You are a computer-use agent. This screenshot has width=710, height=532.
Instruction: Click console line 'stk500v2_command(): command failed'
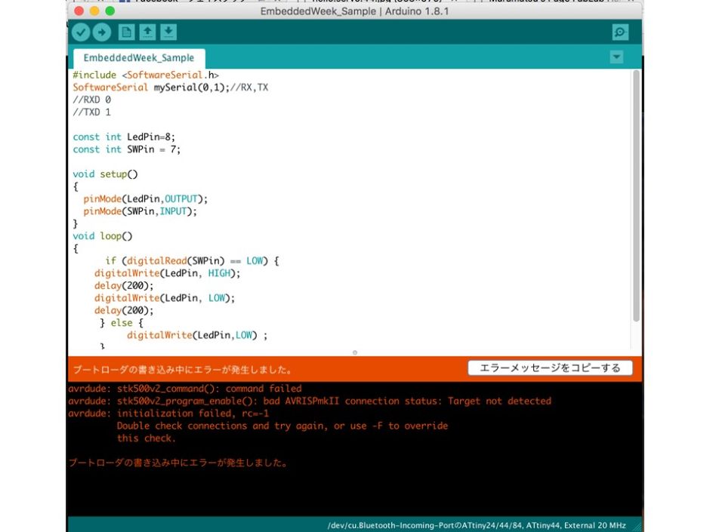click(185, 389)
